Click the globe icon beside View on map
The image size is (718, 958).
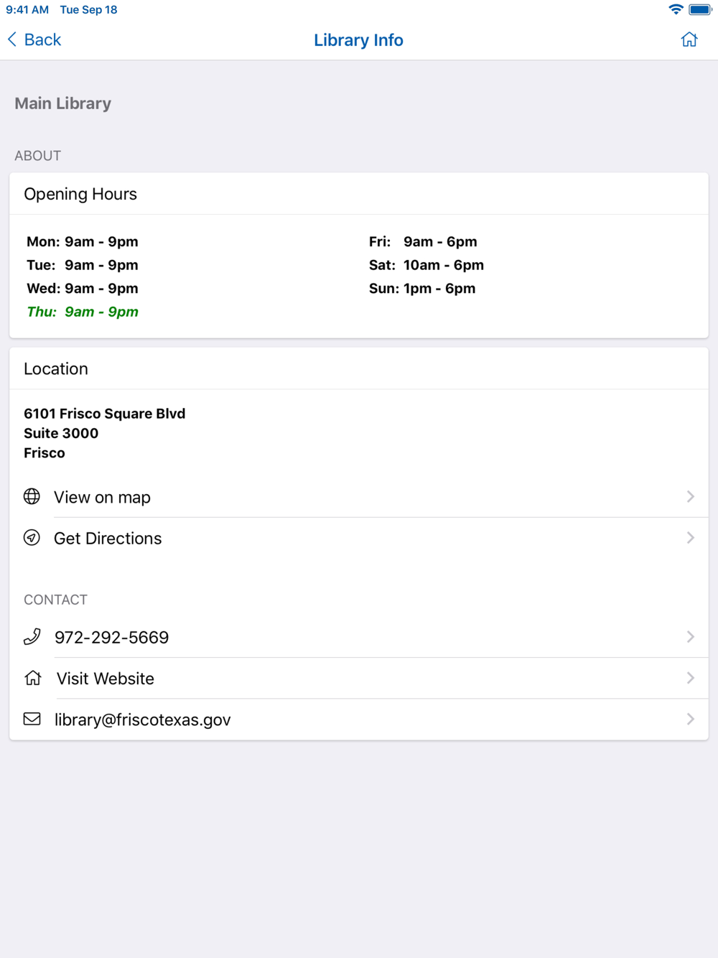click(32, 496)
